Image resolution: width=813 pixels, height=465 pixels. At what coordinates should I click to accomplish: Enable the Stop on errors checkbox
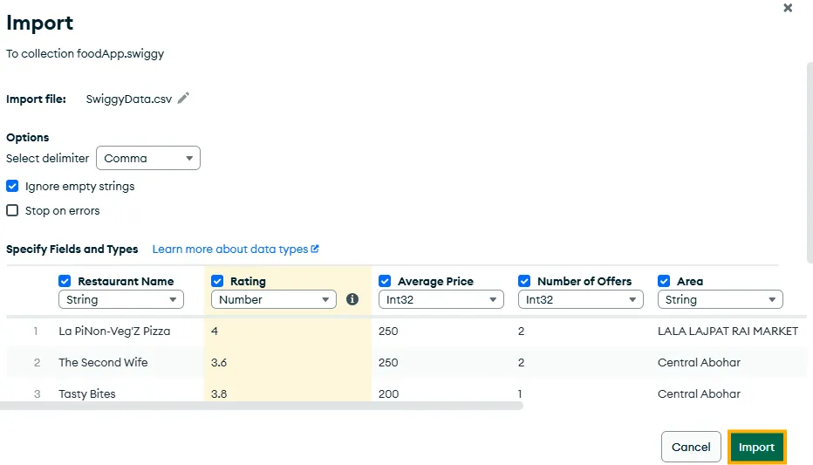click(12, 210)
